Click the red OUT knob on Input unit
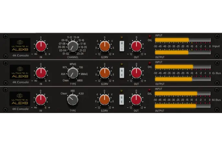222x146 pixels. tap(136, 46)
